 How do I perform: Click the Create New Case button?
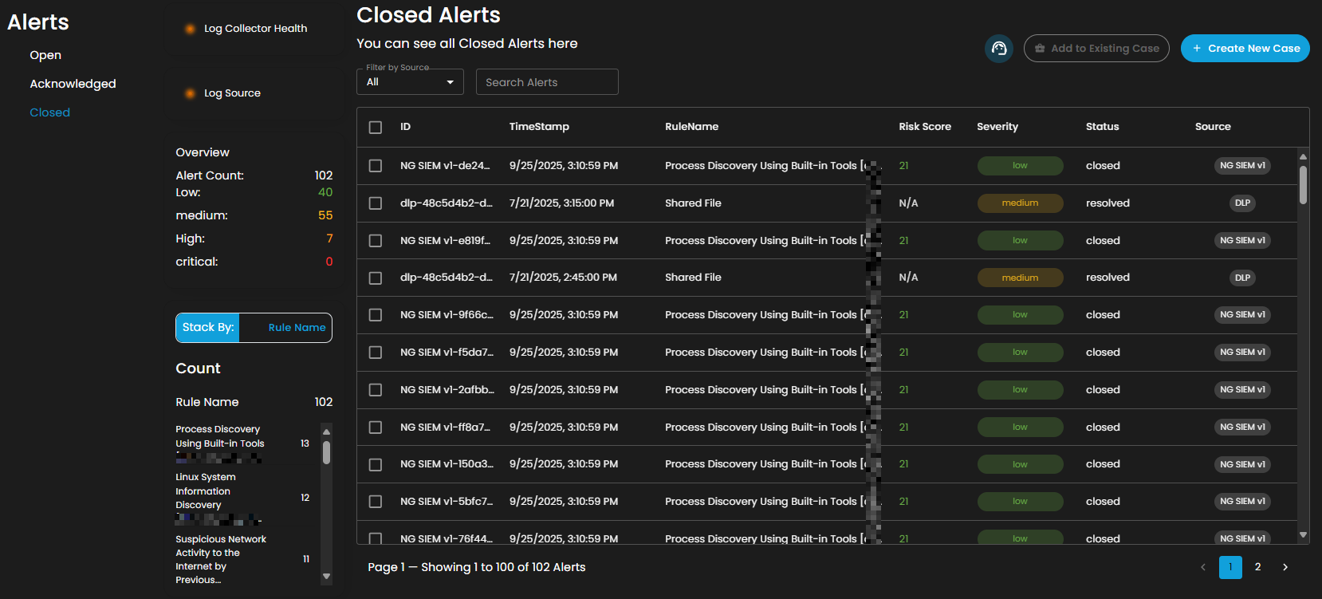[x=1245, y=49]
